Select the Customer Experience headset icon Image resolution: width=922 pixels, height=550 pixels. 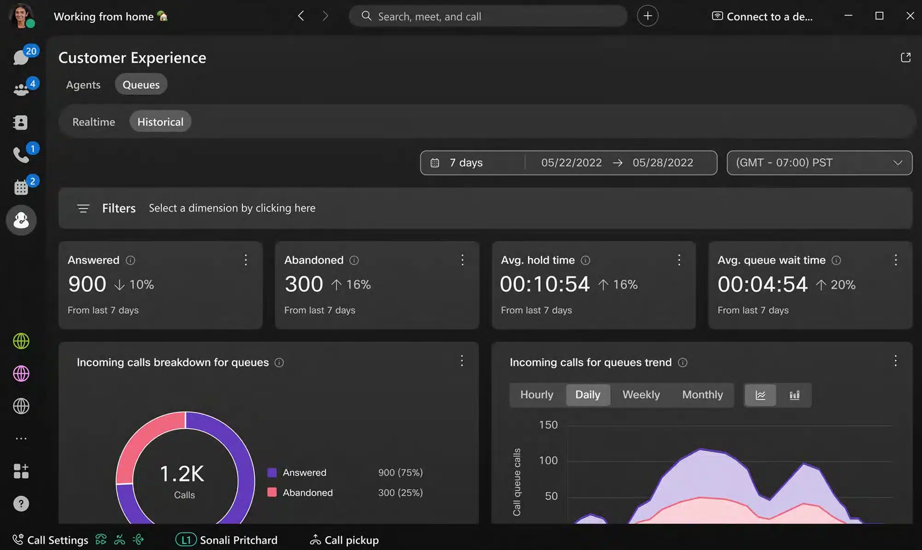[x=21, y=220]
